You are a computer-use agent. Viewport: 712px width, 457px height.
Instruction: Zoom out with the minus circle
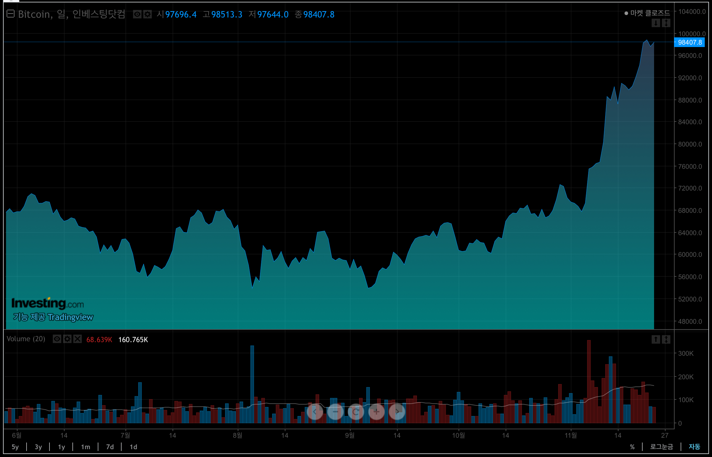coord(335,411)
